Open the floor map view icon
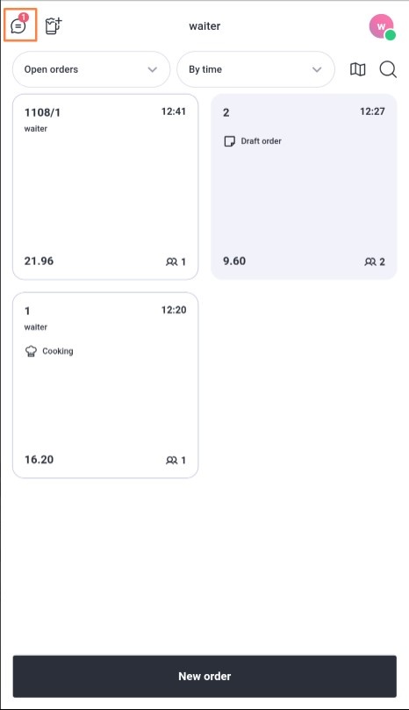Viewport: 409px width, 710px height. click(x=358, y=69)
